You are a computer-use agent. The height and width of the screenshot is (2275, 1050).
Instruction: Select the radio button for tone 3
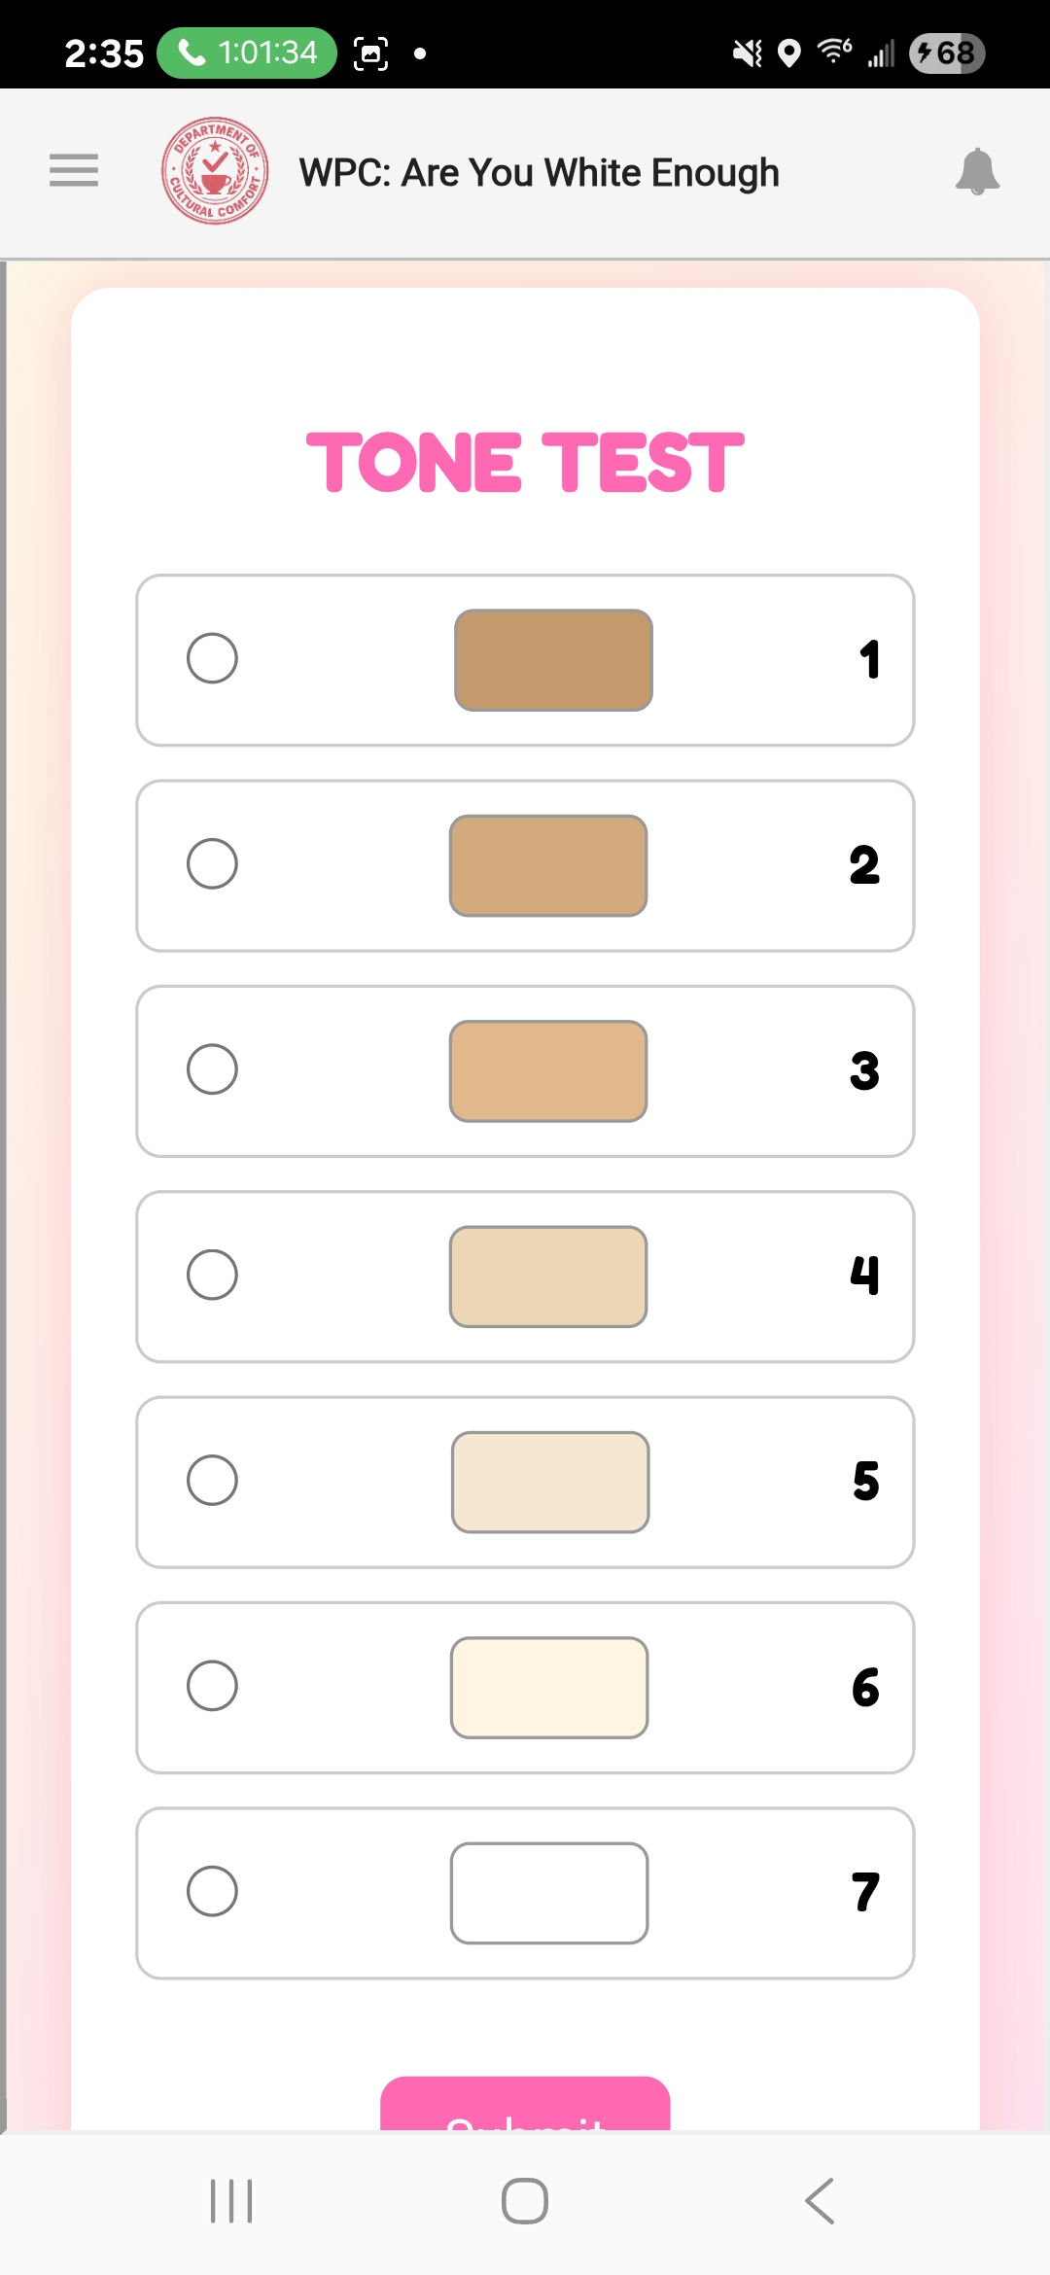click(x=212, y=1069)
